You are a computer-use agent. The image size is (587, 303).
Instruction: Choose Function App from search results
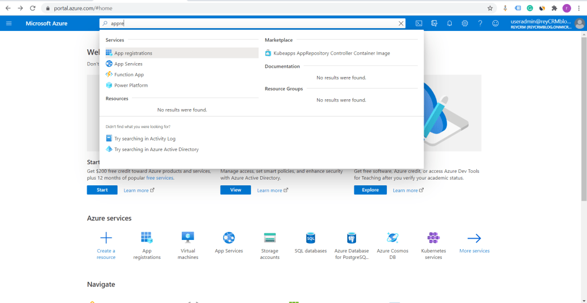click(x=128, y=75)
